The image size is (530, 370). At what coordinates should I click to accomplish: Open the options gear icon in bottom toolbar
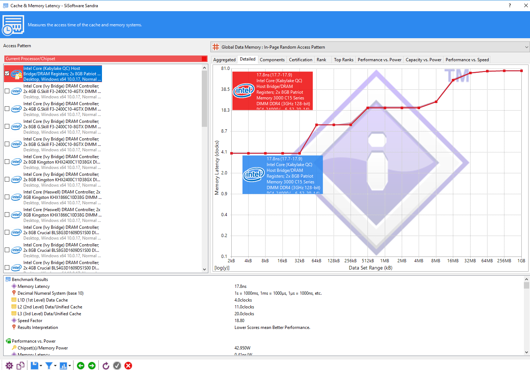[9, 366]
